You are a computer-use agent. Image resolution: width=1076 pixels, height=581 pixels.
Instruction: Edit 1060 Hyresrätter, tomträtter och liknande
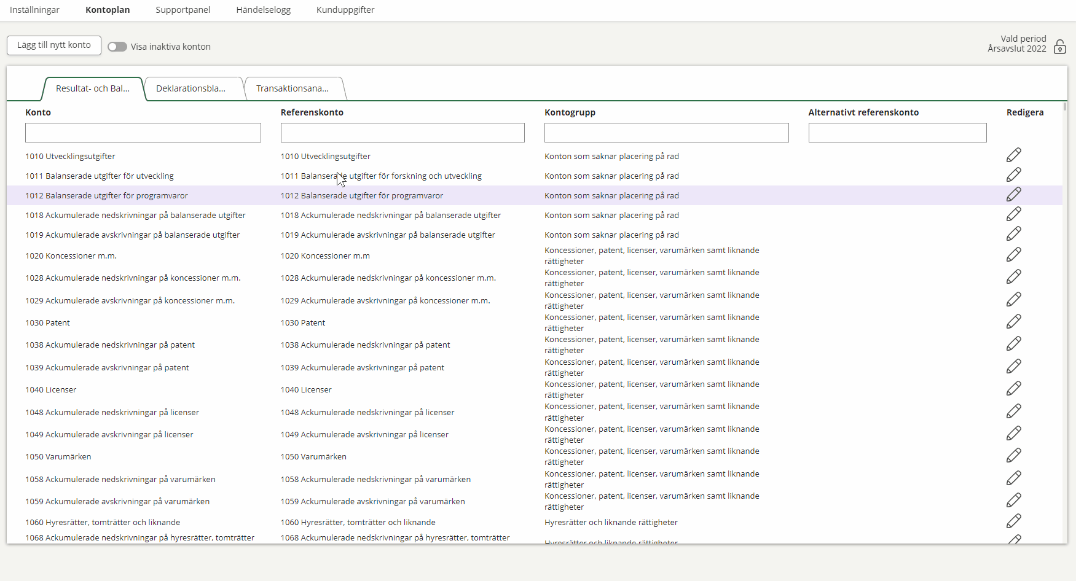tap(1013, 521)
